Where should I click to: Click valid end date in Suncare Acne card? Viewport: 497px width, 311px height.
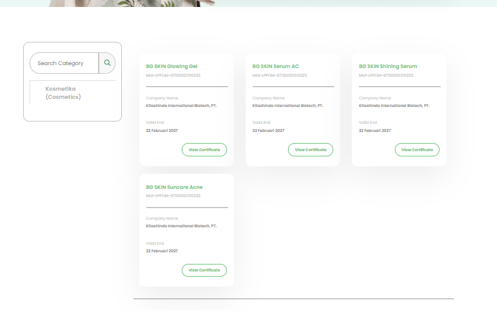[x=161, y=251]
